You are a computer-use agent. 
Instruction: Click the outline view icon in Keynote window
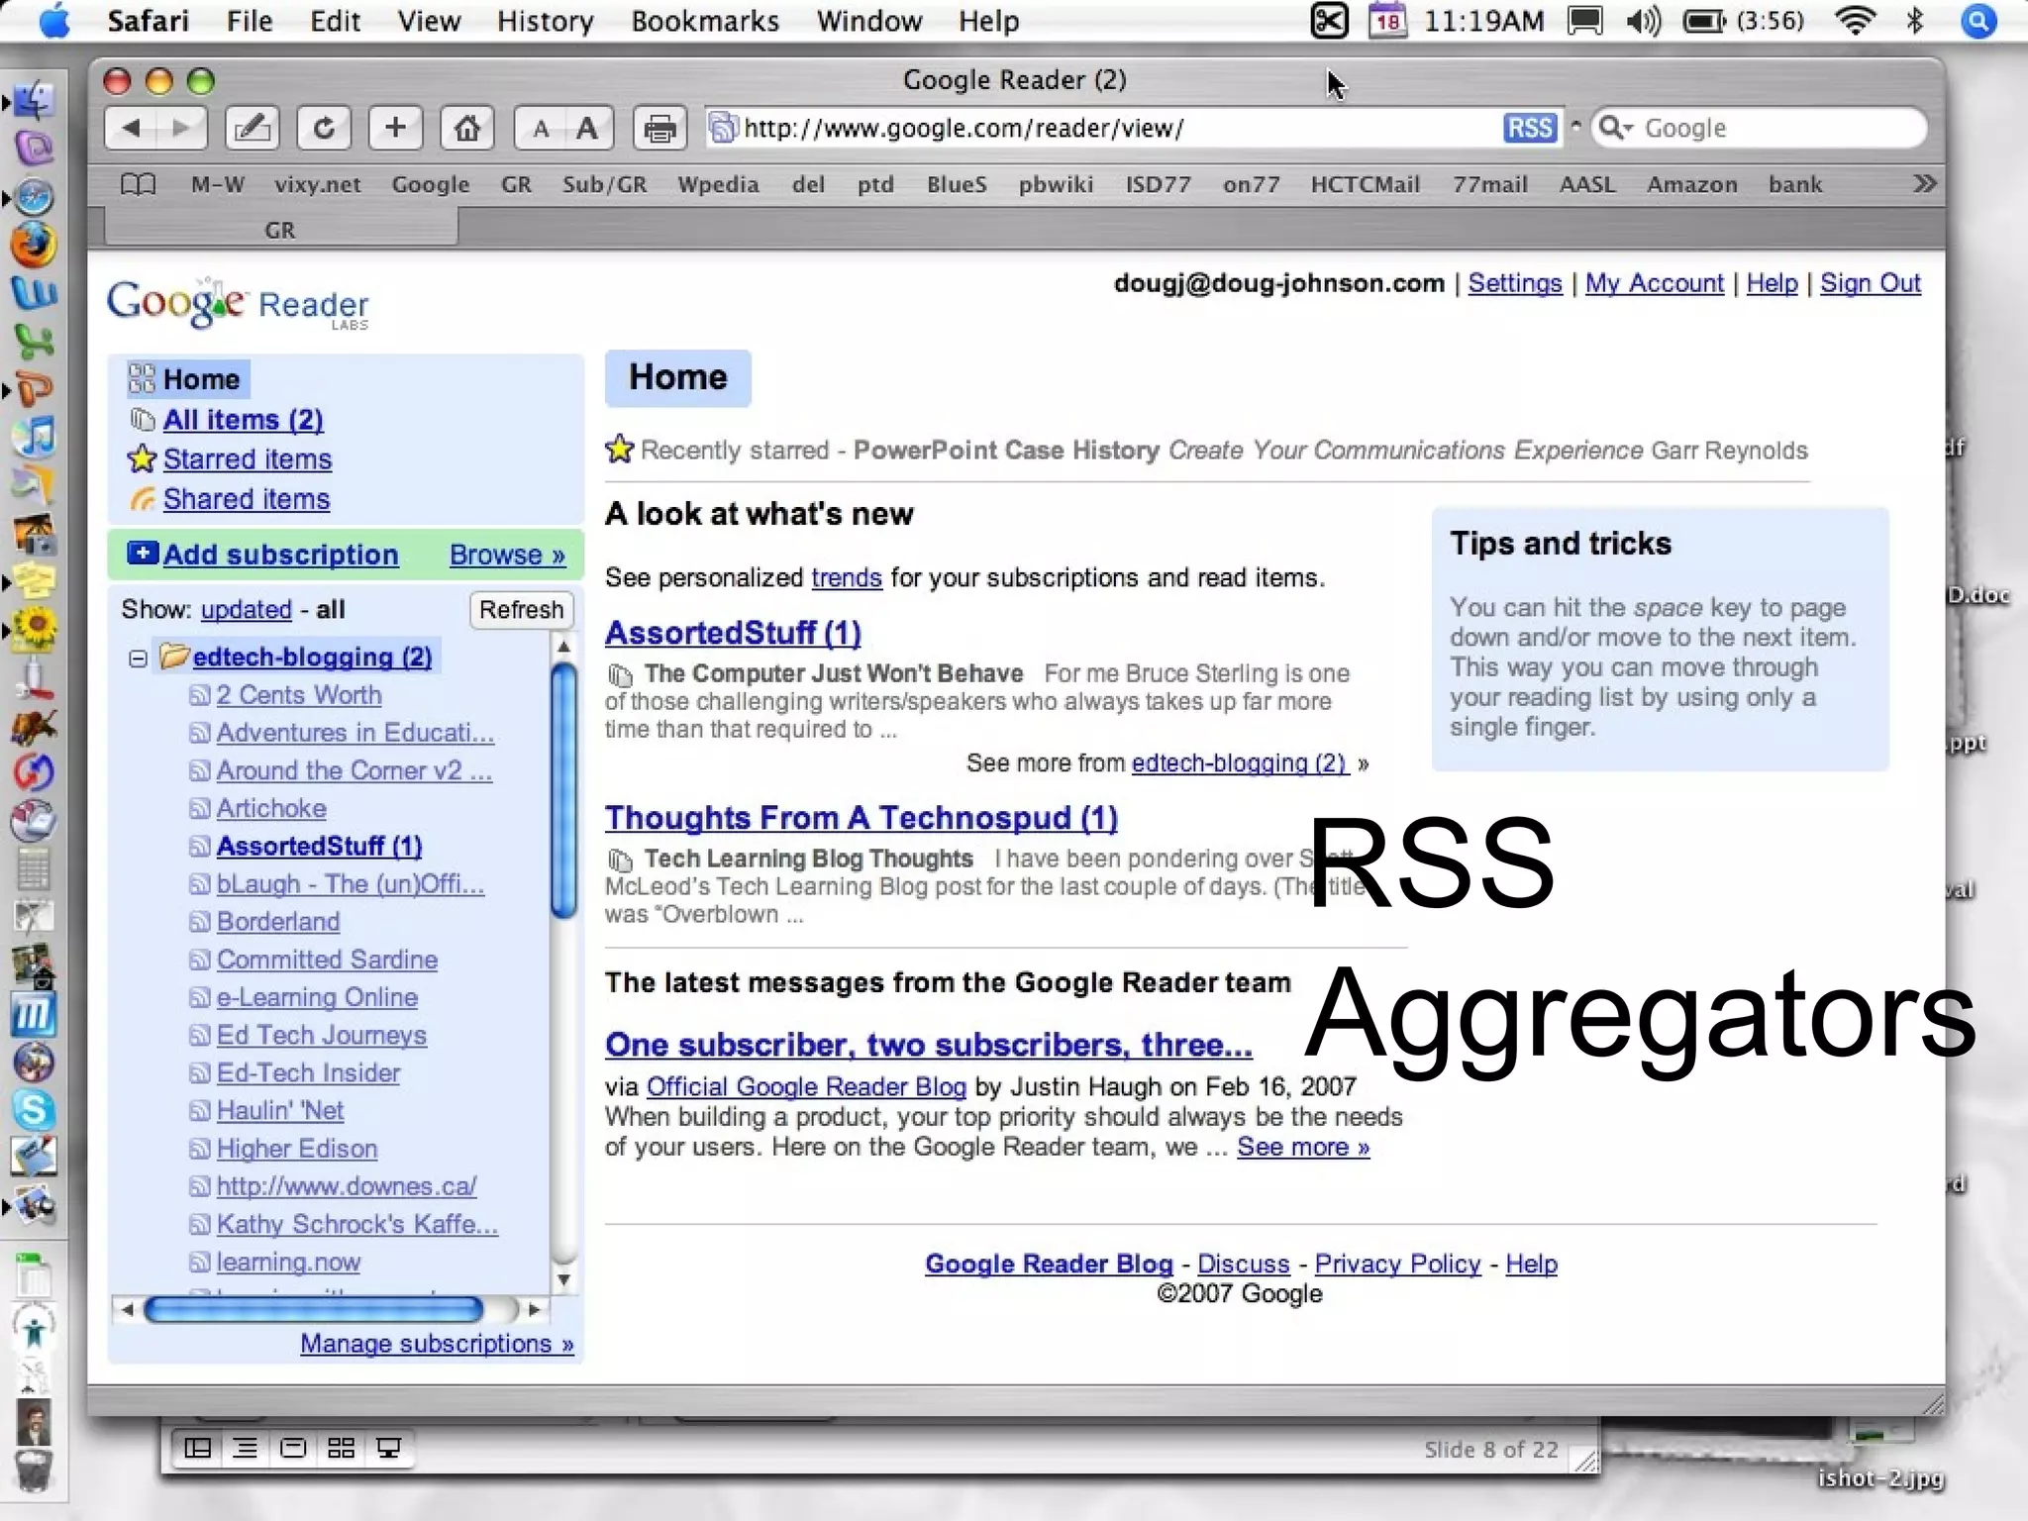pyautogui.click(x=245, y=1449)
